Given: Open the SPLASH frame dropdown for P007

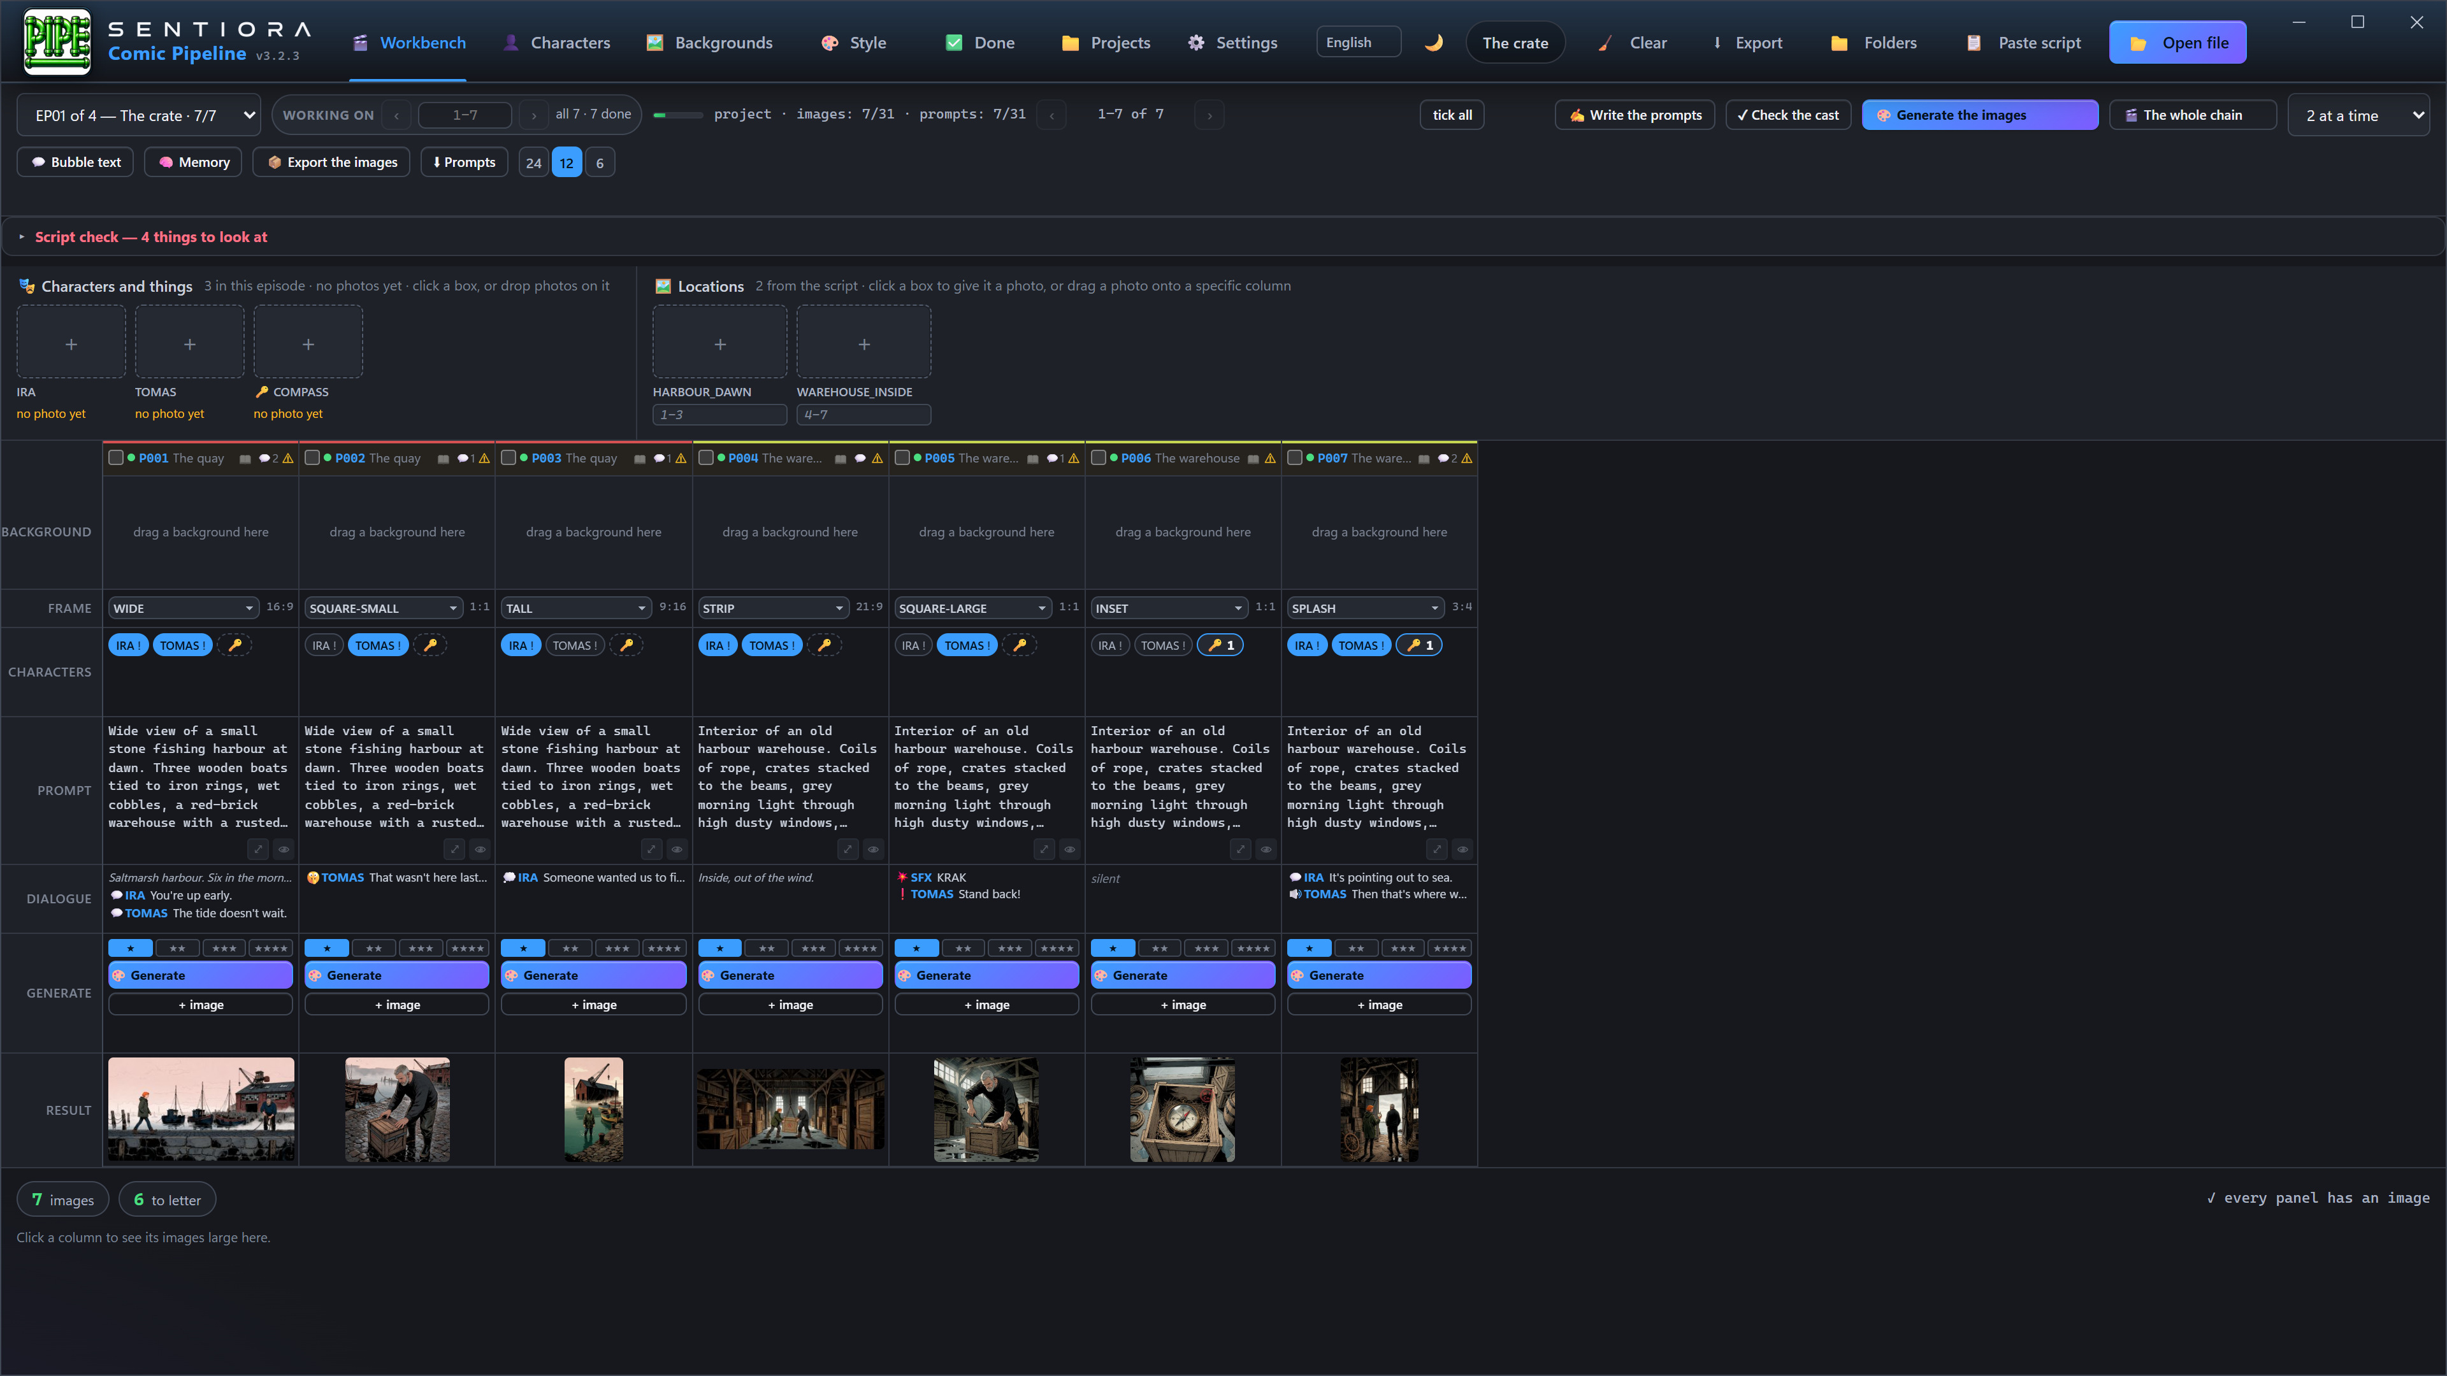Looking at the screenshot, I should [1365, 608].
